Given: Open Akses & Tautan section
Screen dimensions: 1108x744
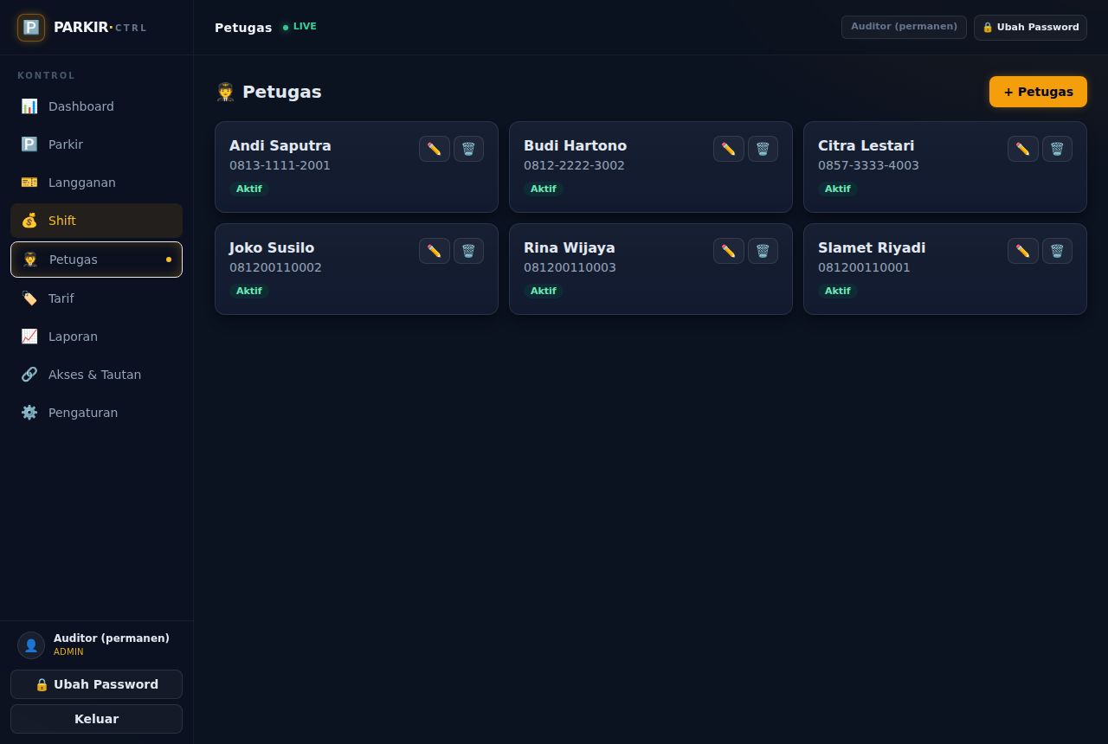Looking at the screenshot, I should 96,375.
